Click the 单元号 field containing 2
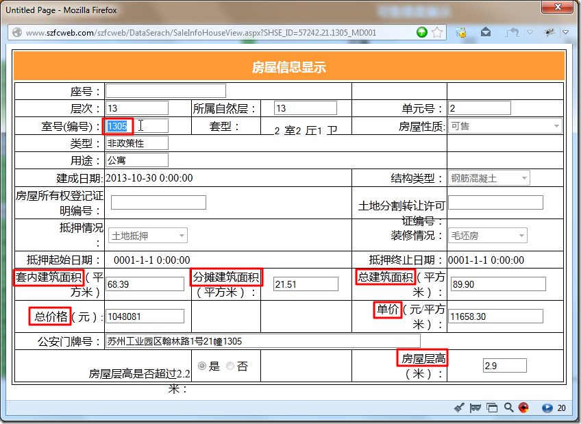 click(480, 108)
